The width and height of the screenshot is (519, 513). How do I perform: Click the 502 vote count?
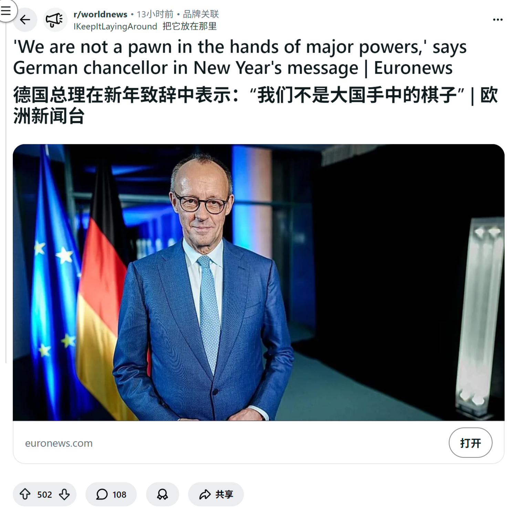pos(44,494)
